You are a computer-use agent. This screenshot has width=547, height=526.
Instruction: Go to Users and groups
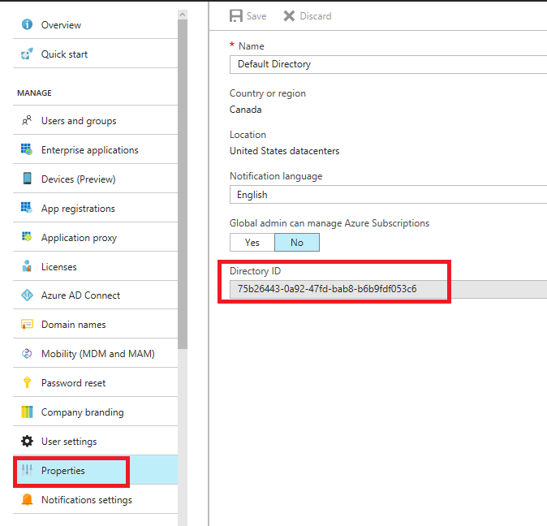pyautogui.click(x=95, y=121)
